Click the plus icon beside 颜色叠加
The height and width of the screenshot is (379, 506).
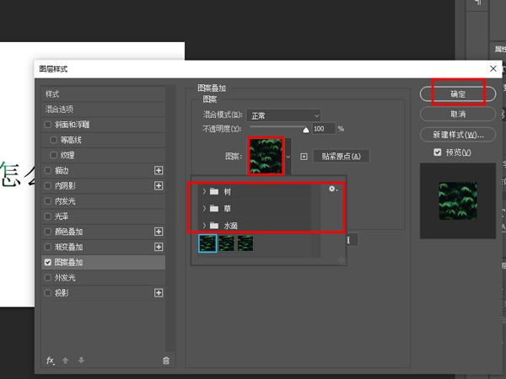(x=159, y=232)
